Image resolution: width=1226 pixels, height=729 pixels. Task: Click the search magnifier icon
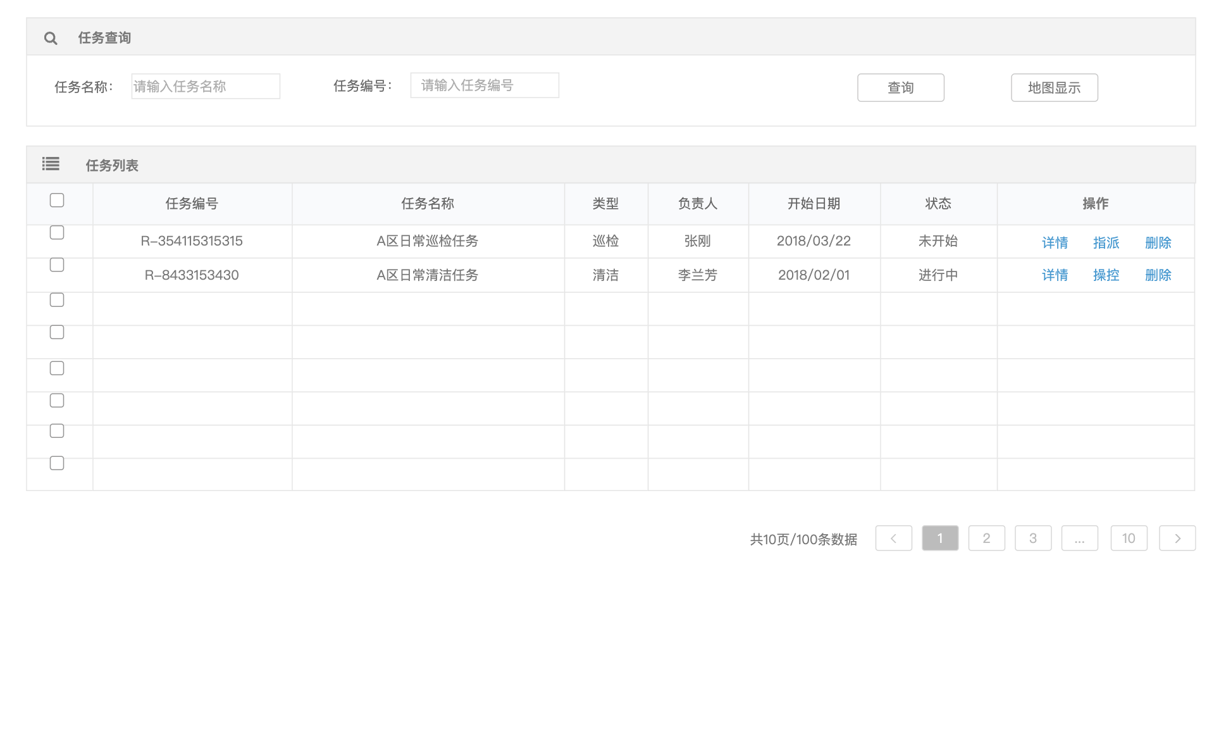(x=51, y=39)
